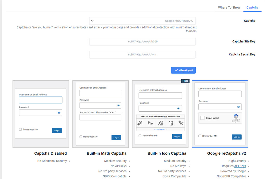Click the last icon in the icon captcha
This screenshot has height=179, width=266.
tap(181, 123)
